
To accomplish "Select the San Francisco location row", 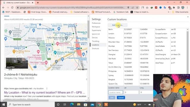I will (147, 50).
